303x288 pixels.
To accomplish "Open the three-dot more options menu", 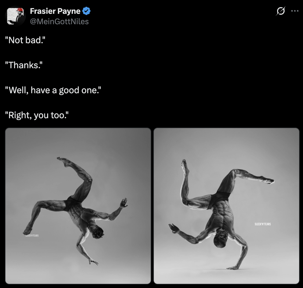I will point(295,11).
